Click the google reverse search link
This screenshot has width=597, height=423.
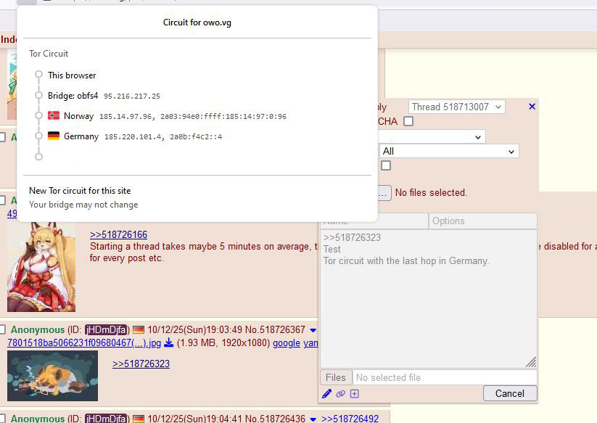coord(287,342)
